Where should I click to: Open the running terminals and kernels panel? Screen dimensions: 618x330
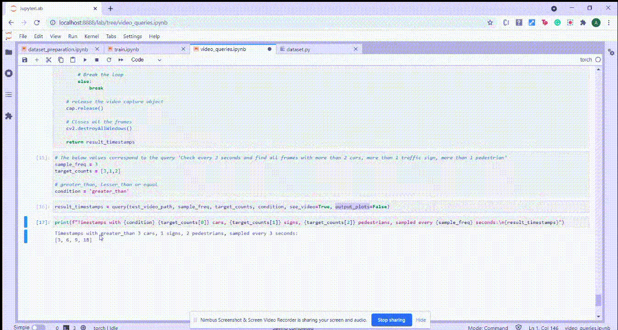pos(8,73)
